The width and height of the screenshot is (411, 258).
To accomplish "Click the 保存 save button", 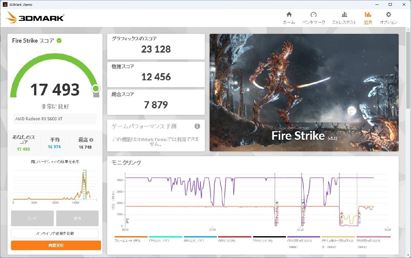I will point(77,218).
